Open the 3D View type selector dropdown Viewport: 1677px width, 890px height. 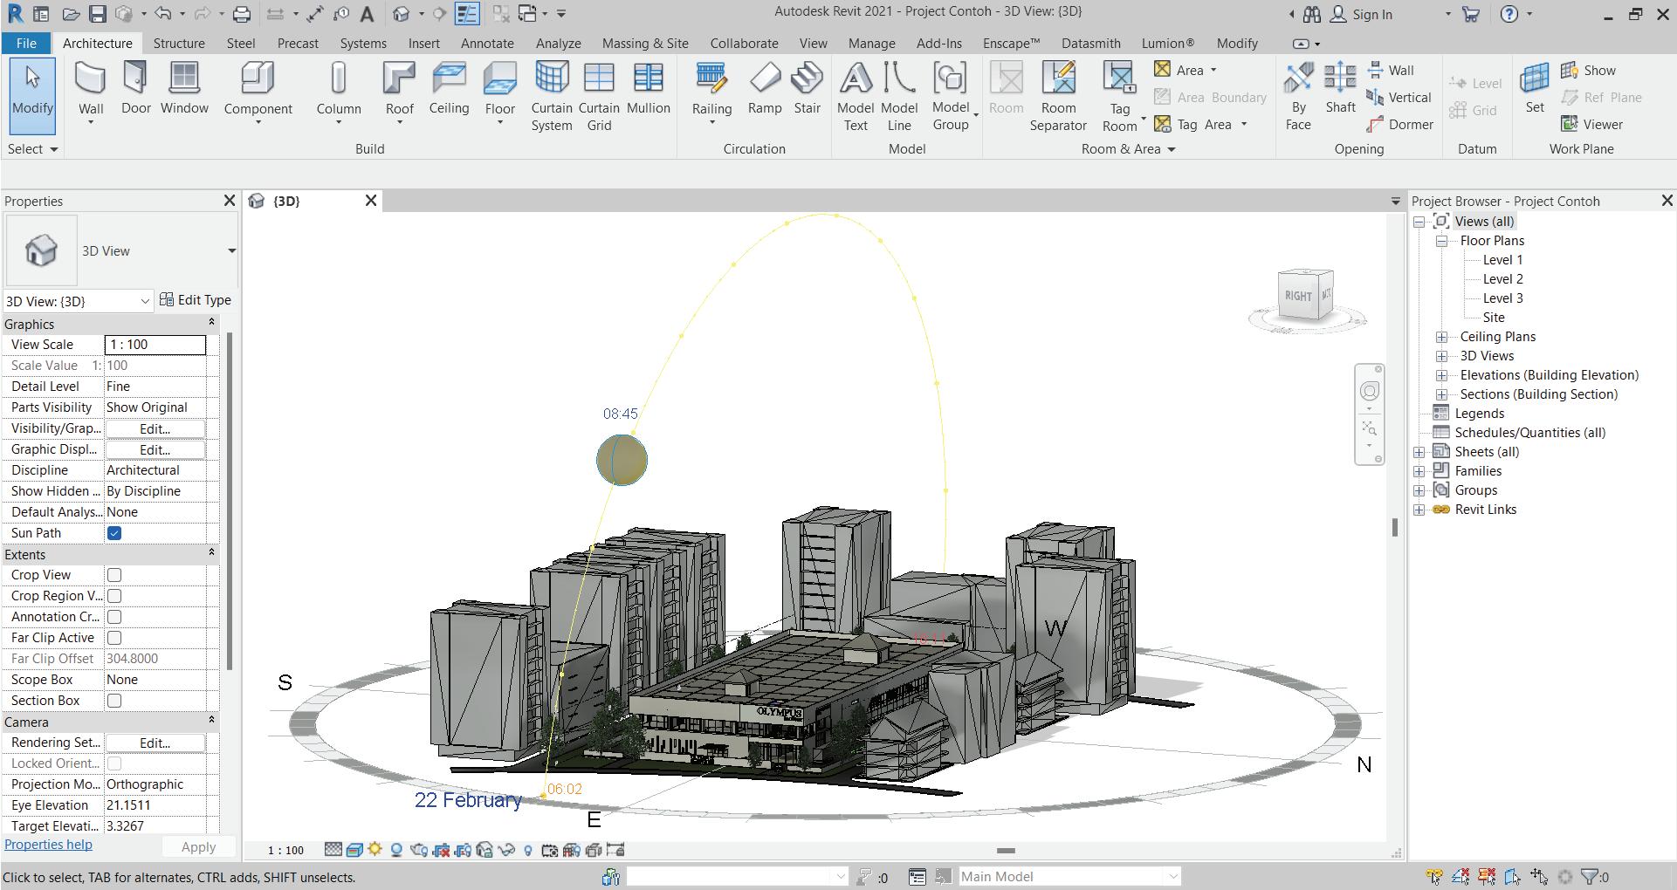point(231,251)
